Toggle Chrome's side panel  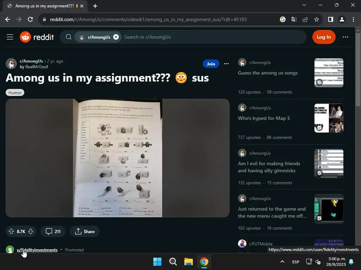[331, 20]
